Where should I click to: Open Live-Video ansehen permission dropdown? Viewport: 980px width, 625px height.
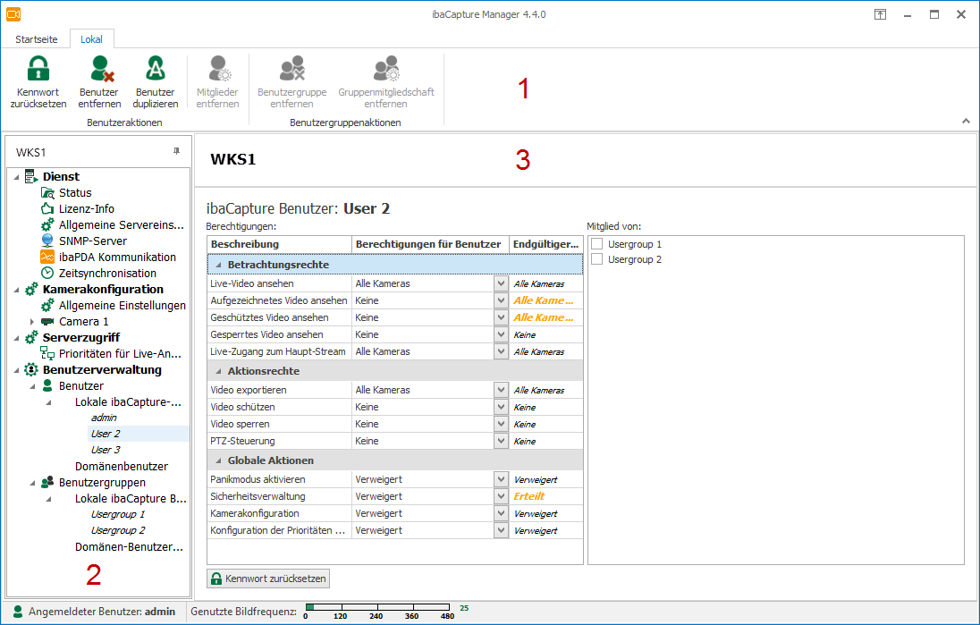501,283
